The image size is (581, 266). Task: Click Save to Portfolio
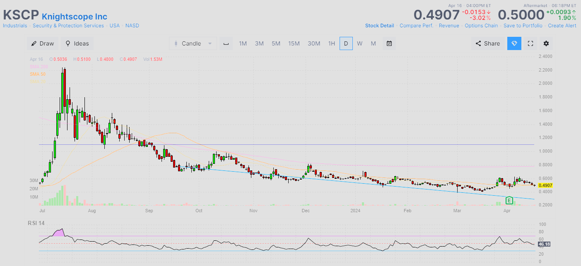pos(523,26)
